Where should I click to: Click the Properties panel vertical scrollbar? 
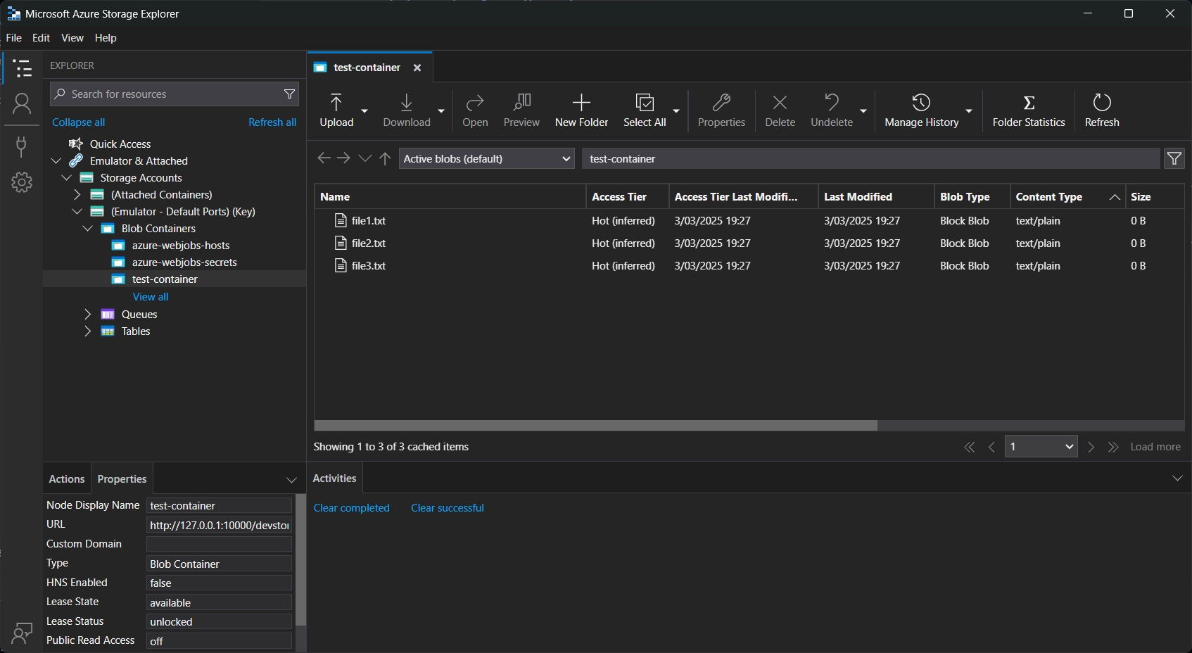pyautogui.click(x=300, y=560)
